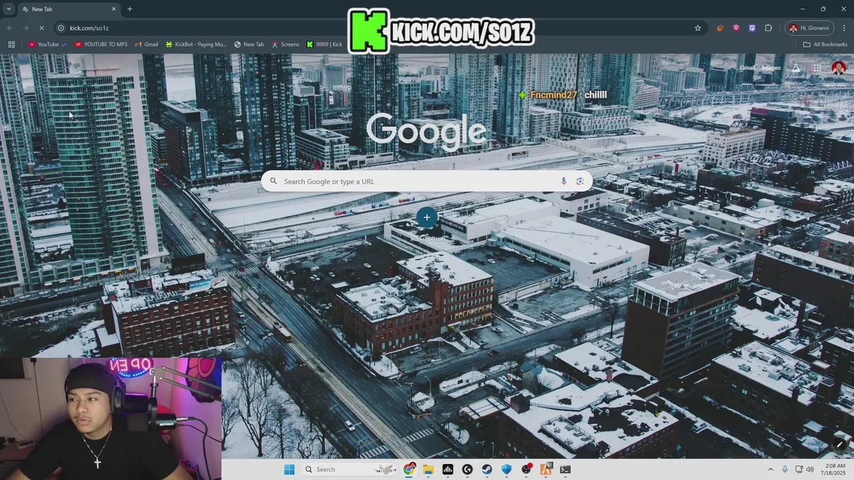Open OBS Studio from the taskbar
The height and width of the screenshot is (480, 854).
[x=526, y=469]
